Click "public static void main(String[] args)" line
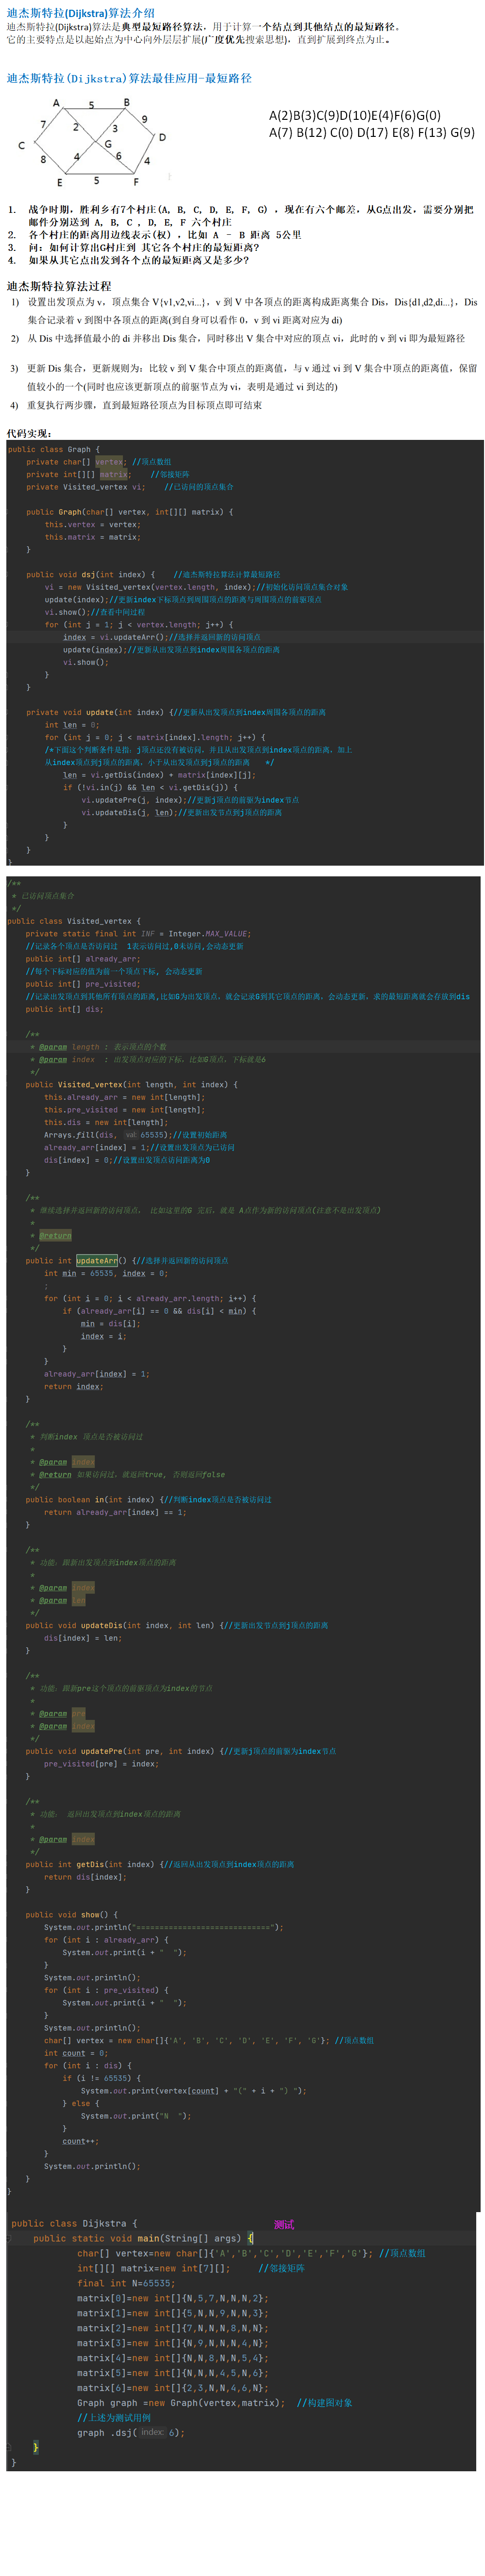Screen dimensions: 485x2576 pos(143,2238)
